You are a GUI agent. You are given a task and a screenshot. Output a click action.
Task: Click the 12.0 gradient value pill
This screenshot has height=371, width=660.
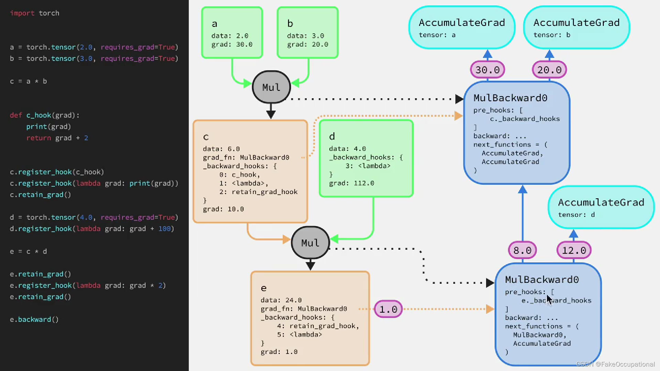pos(574,250)
